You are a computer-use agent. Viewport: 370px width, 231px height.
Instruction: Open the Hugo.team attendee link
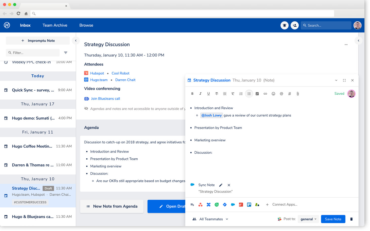99,80
